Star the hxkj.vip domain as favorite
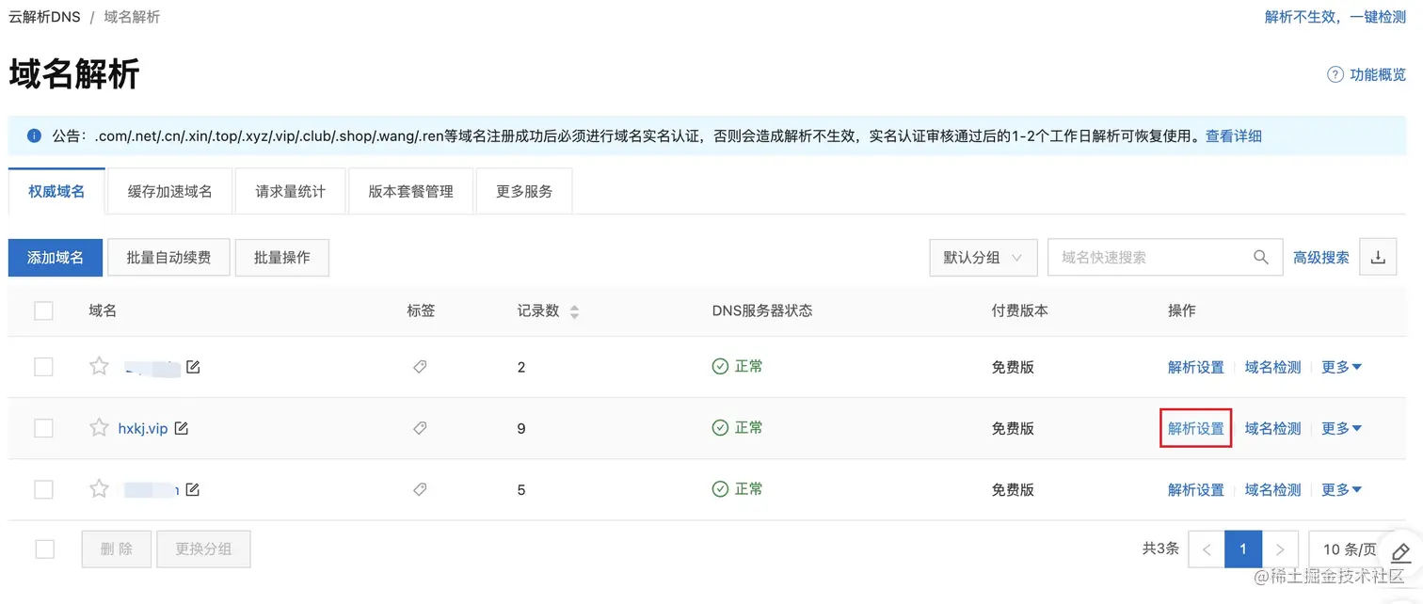The height and width of the screenshot is (604, 1423). tap(99, 427)
